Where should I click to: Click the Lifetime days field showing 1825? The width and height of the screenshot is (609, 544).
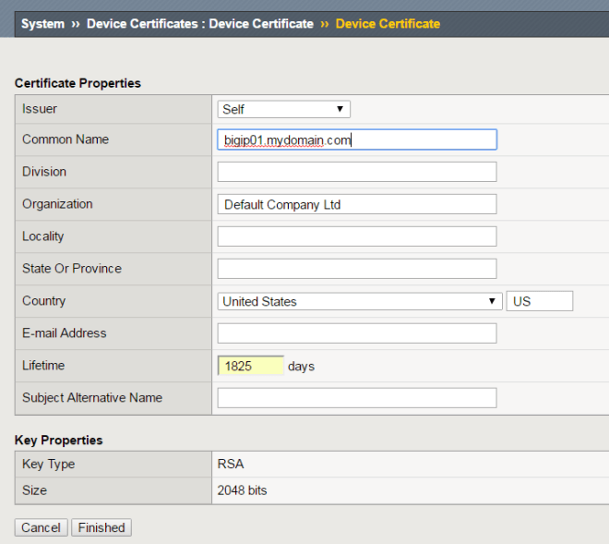pyautogui.click(x=250, y=366)
